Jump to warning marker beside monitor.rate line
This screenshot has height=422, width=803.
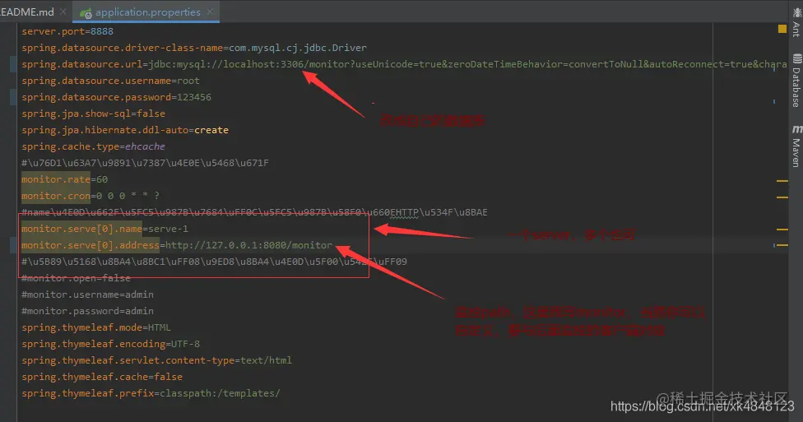pos(782,181)
